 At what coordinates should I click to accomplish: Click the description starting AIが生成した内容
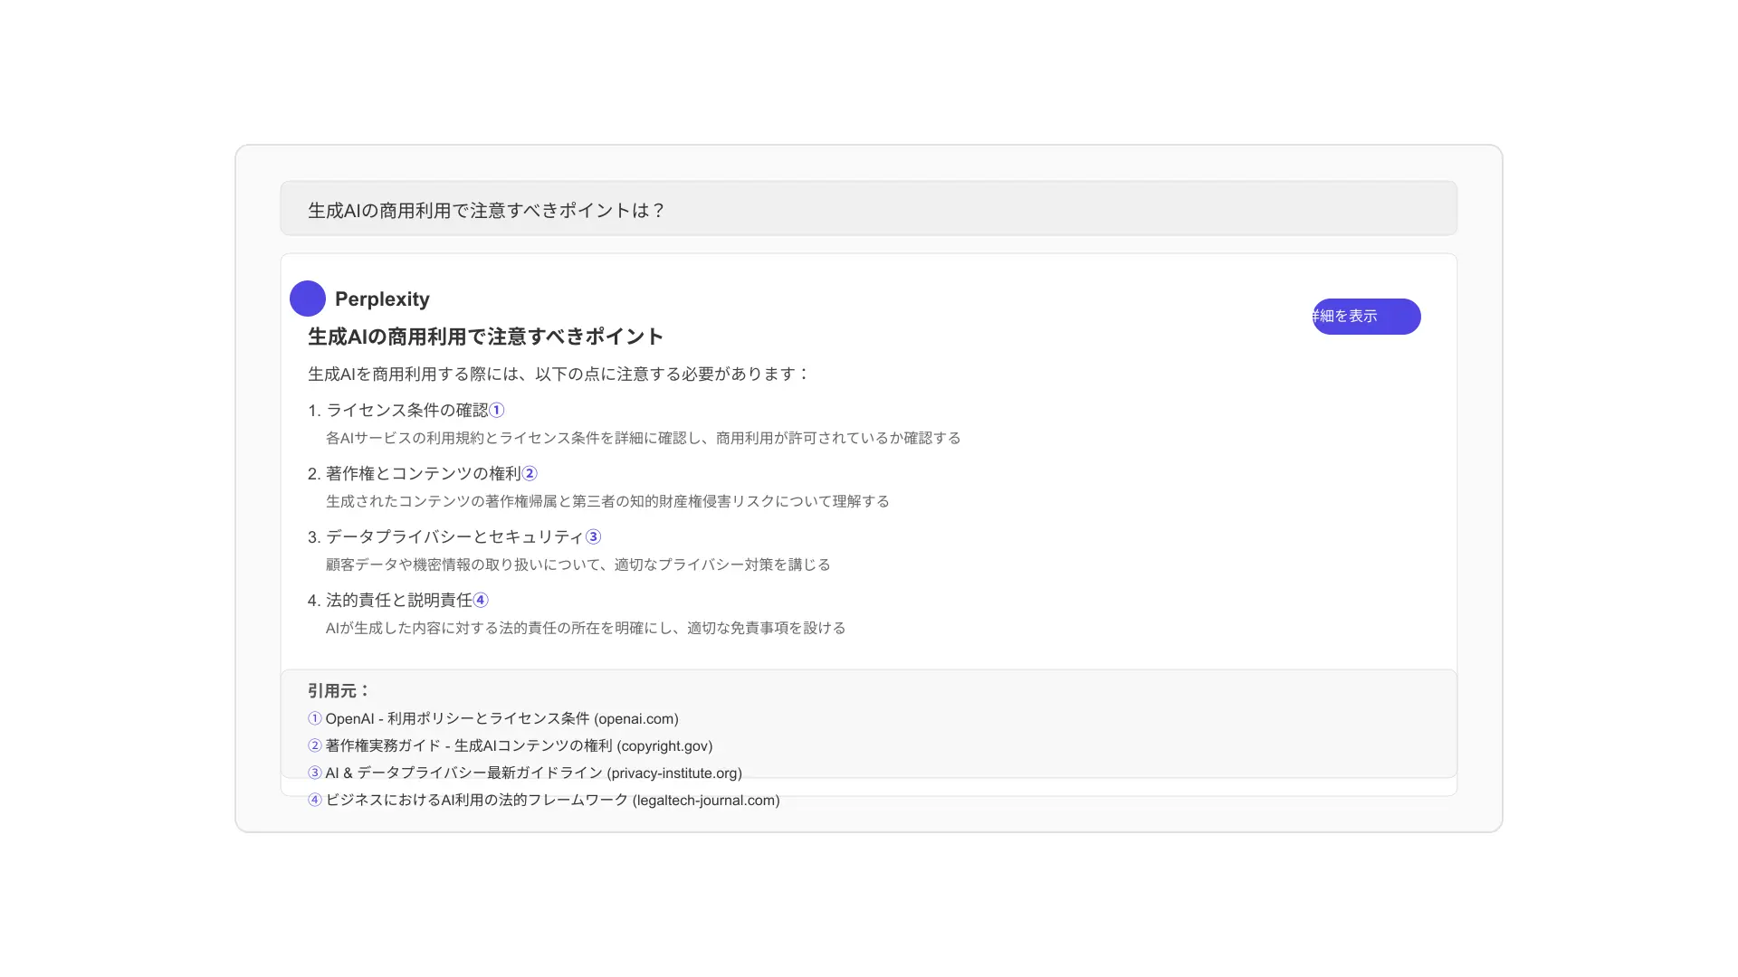pyautogui.click(x=586, y=628)
